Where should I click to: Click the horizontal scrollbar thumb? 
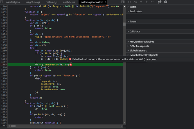point(13,126)
